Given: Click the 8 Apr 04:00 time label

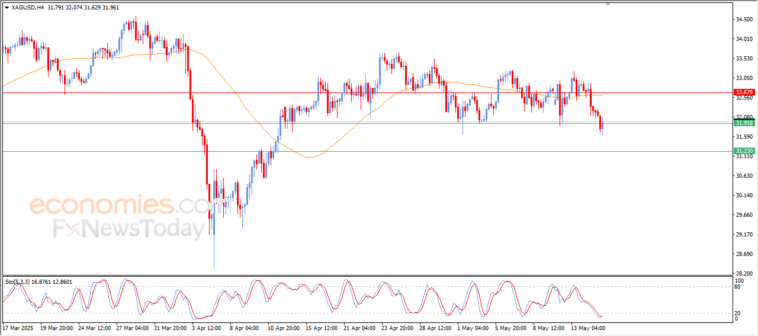Looking at the screenshot, I should coord(245,327).
